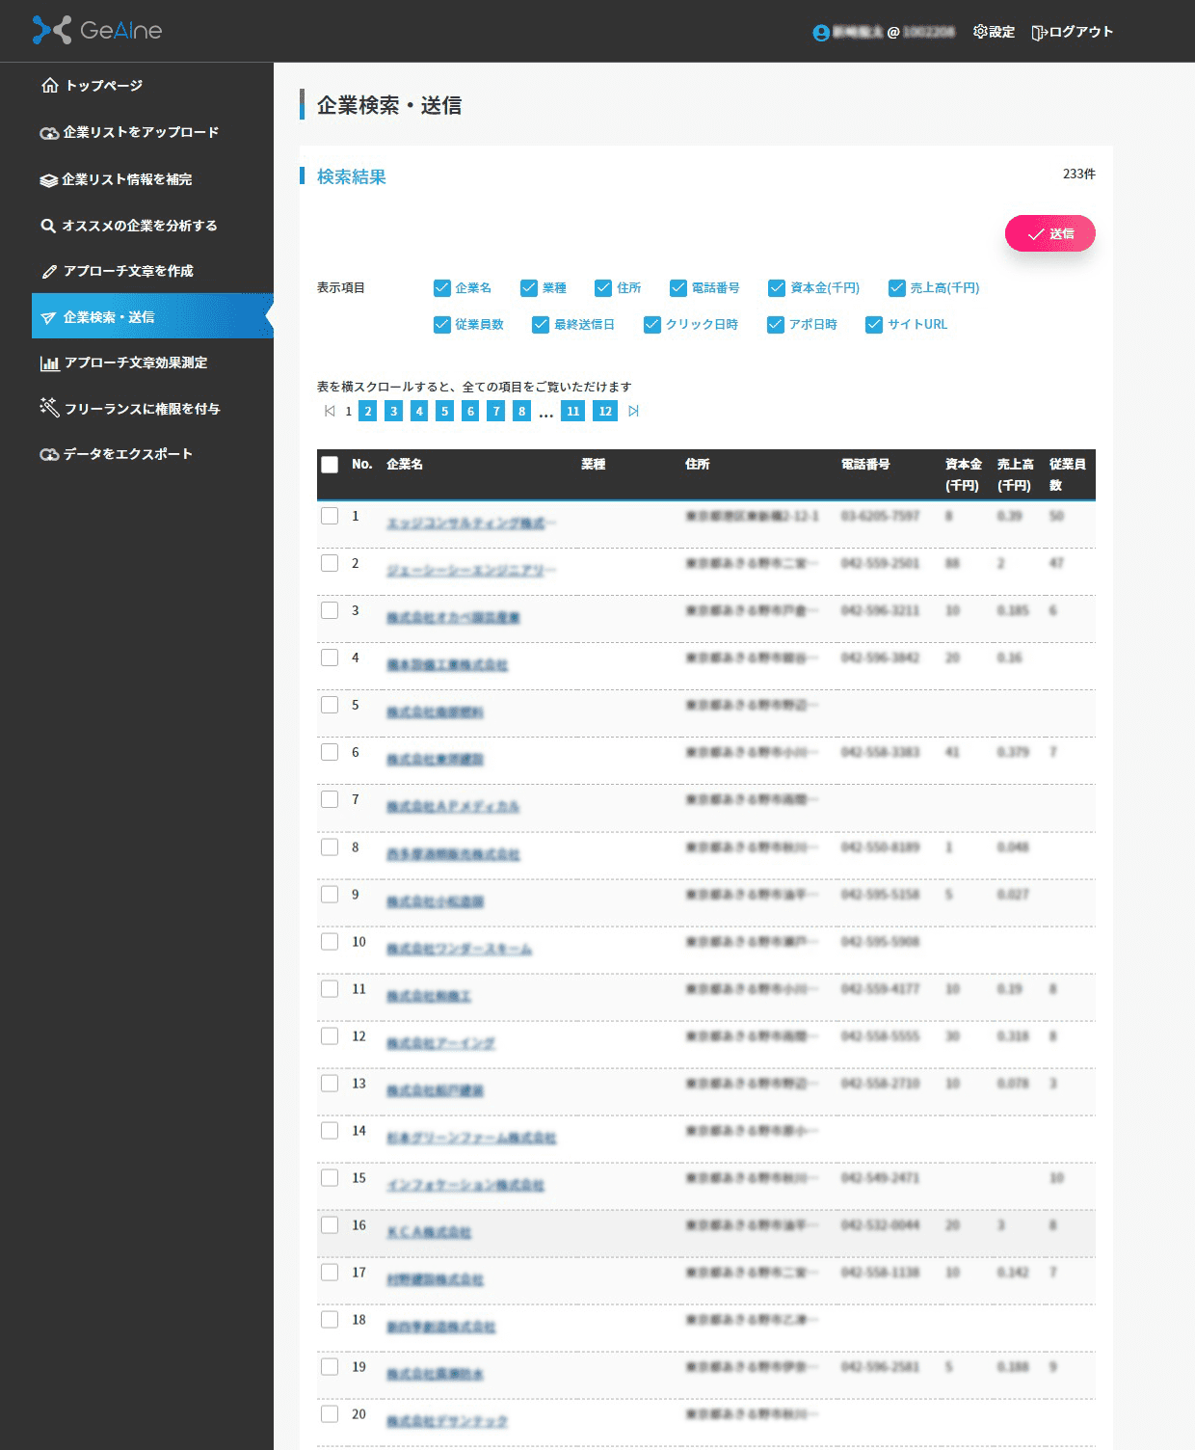Go to first page arrow icon
The width and height of the screenshot is (1195, 1450).
tap(330, 412)
